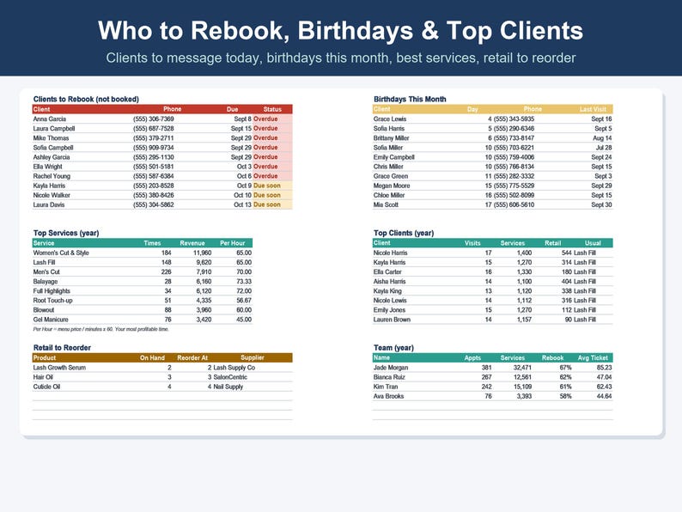The height and width of the screenshot is (512, 682).
Task: Select Jade Morgan team member
Action: [391, 368]
